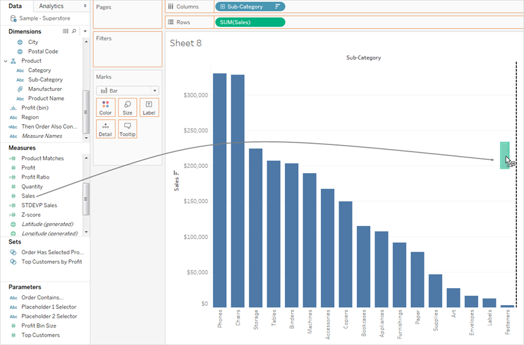Click the Abc icon beside Placeholder 1 Selector
Viewport: 524px width, 345px height.
(x=13, y=307)
